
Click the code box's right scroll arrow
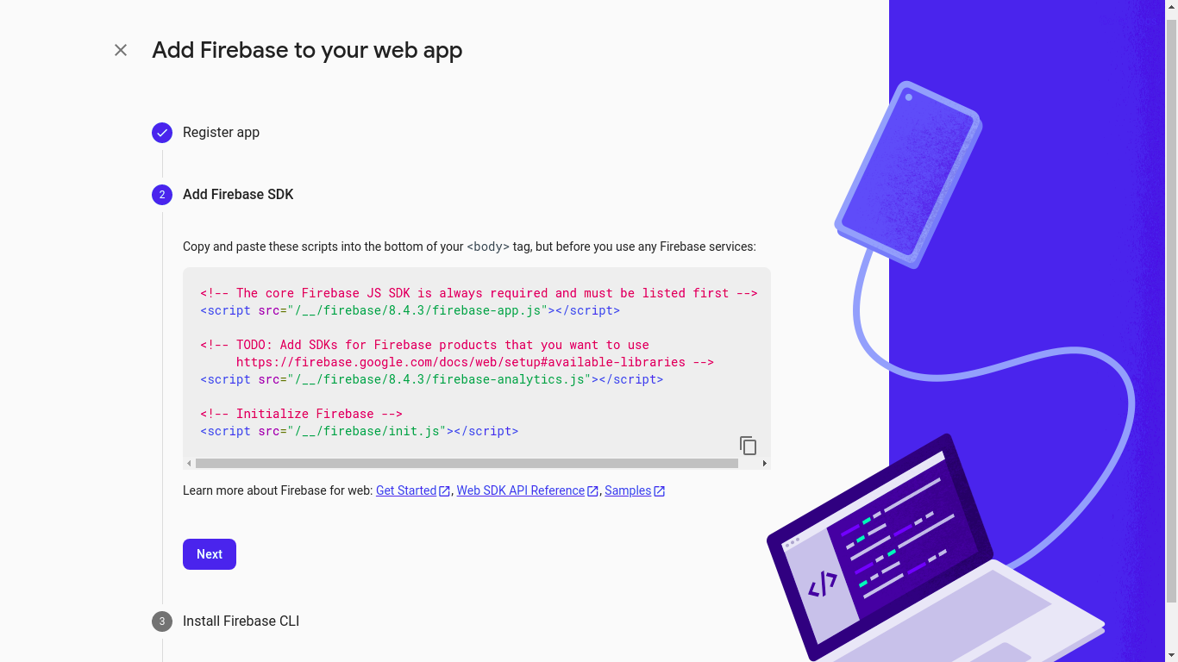[764, 464]
